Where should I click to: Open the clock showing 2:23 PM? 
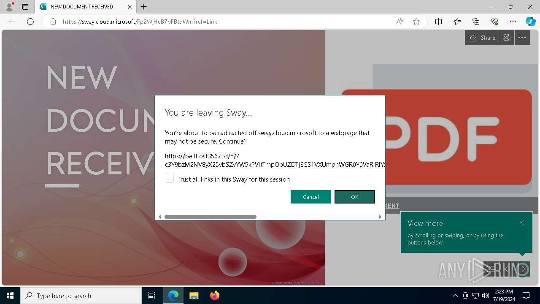pyautogui.click(x=504, y=296)
